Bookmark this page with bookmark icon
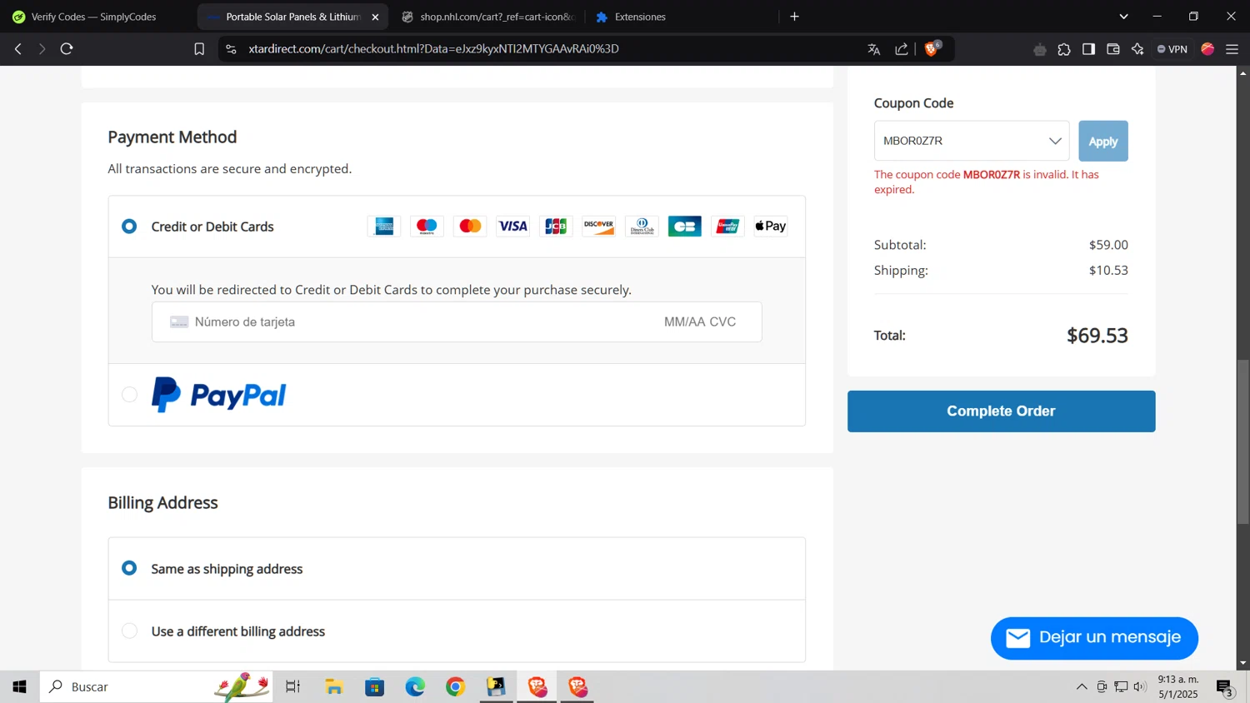This screenshot has height=703, width=1250. coord(199,49)
